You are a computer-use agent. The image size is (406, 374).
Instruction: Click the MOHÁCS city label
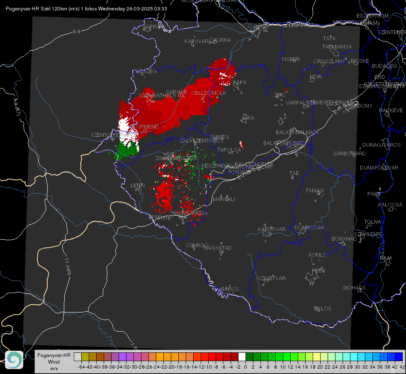pyautogui.click(x=355, y=288)
